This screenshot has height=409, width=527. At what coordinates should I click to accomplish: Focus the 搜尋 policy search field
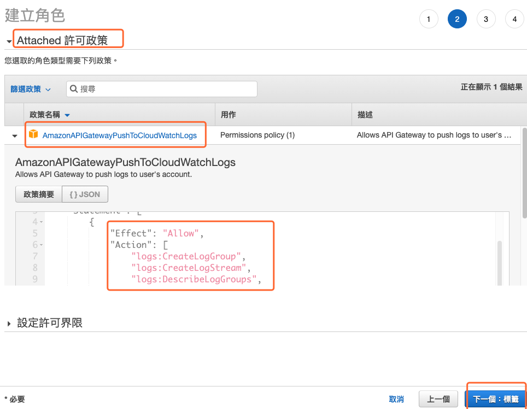162,89
